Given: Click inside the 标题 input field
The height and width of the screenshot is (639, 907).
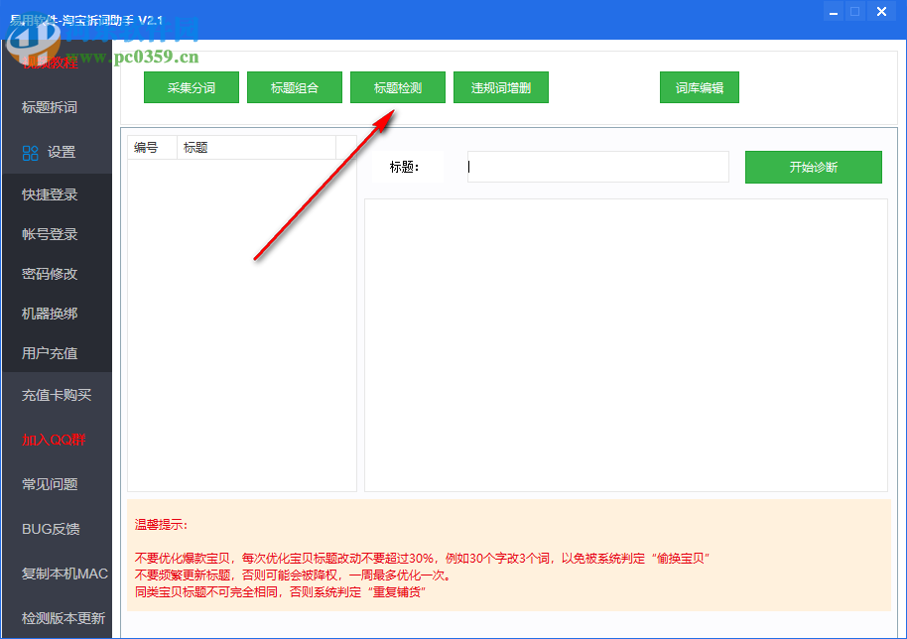Looking at the screenshot, I should [x=596, y=167].
